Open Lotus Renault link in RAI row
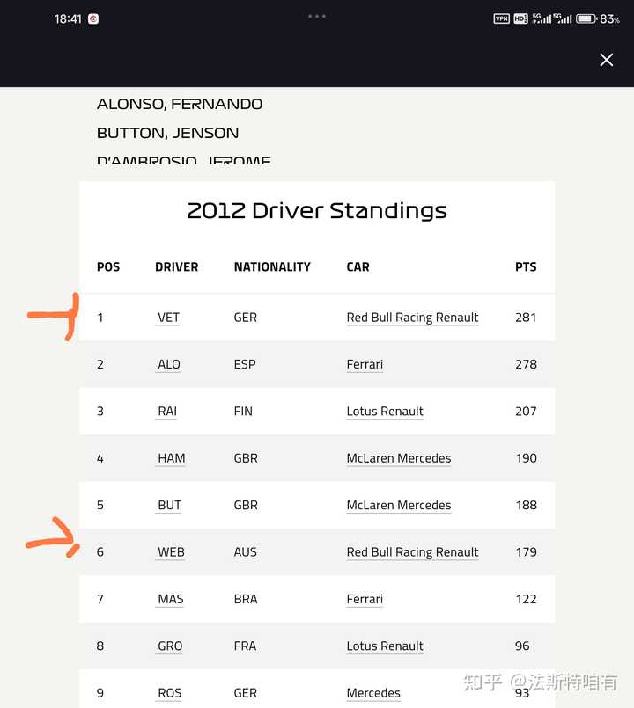The height and width of the screenshot is (708, 634). coord(385,412)
